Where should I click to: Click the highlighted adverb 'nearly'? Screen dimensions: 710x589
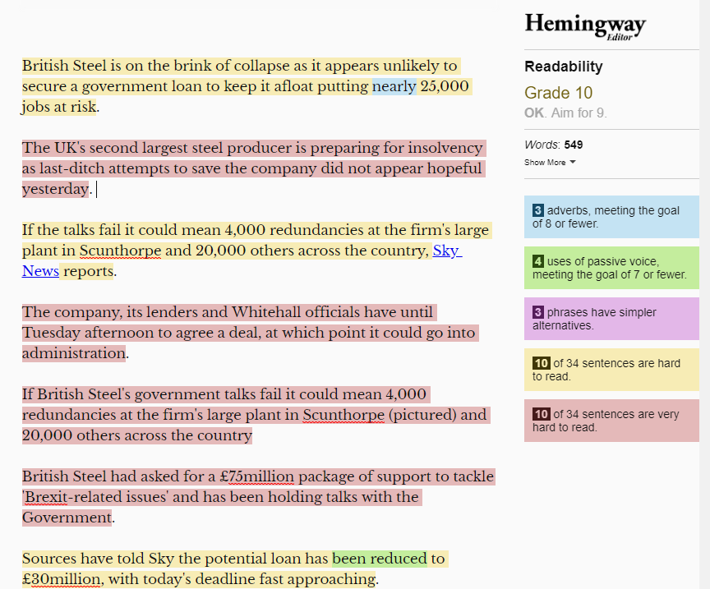tap(394, 86)
